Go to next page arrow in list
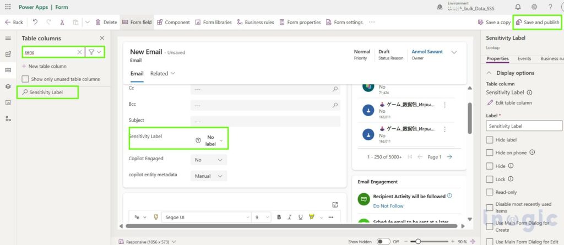 point(449,157)
